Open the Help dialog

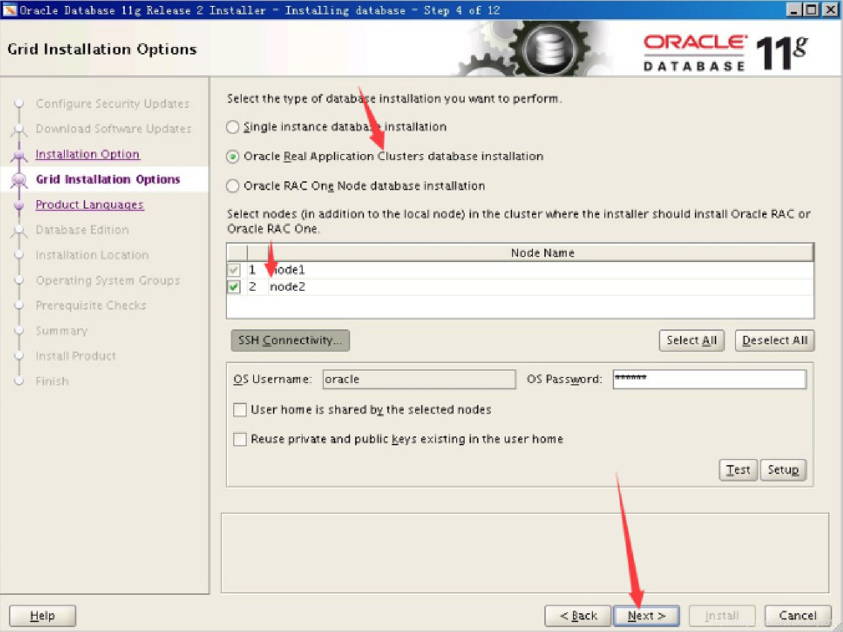(43, 616)
